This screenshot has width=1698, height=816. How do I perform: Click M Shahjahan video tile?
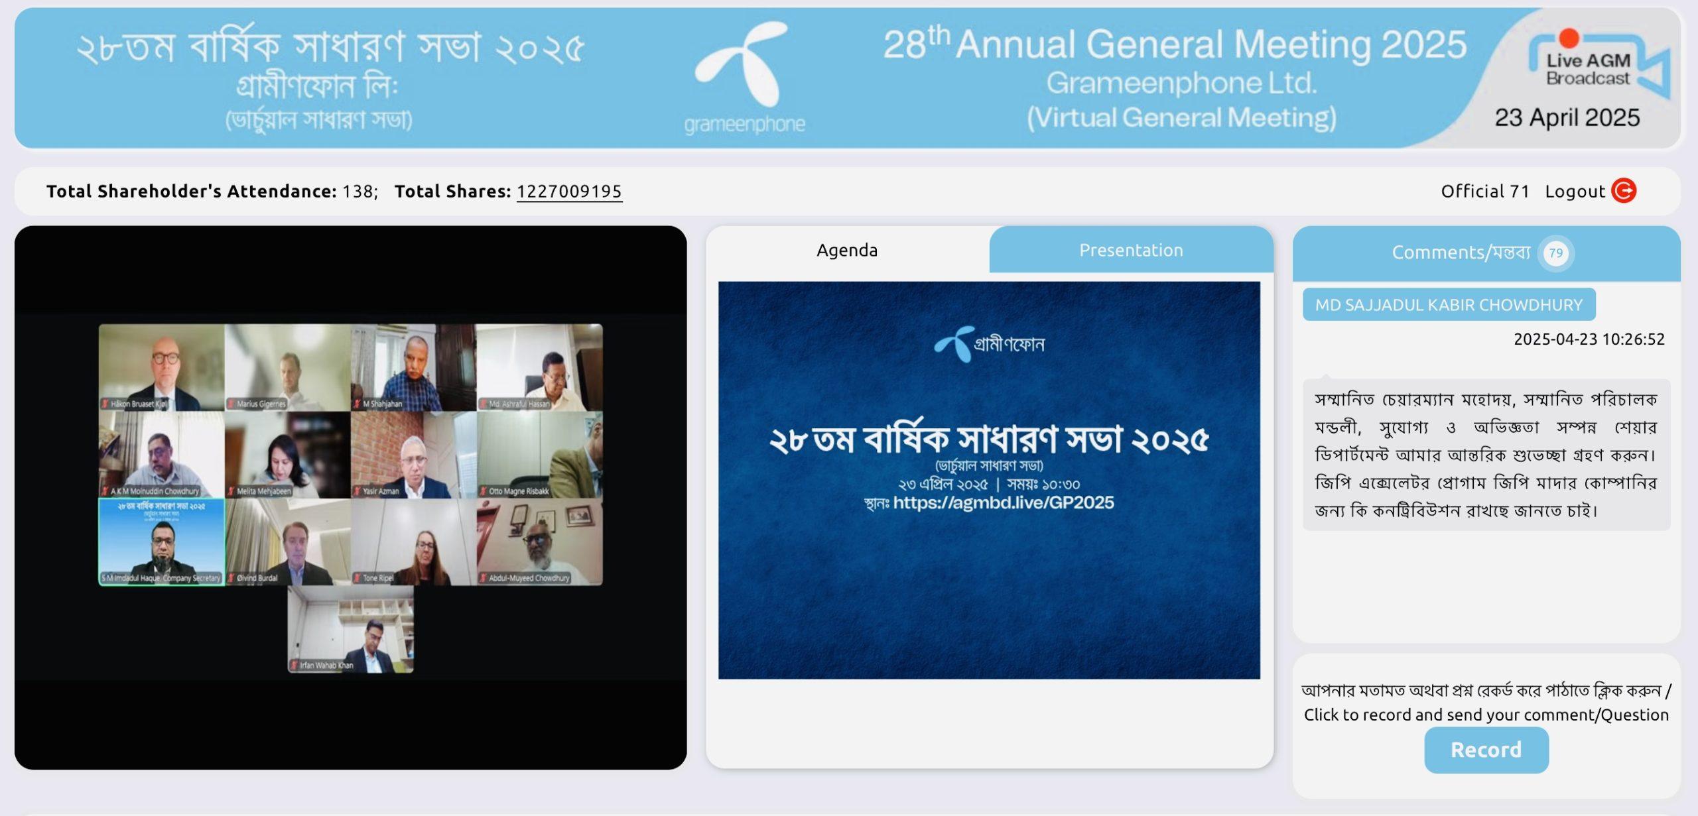coord(413,367)
